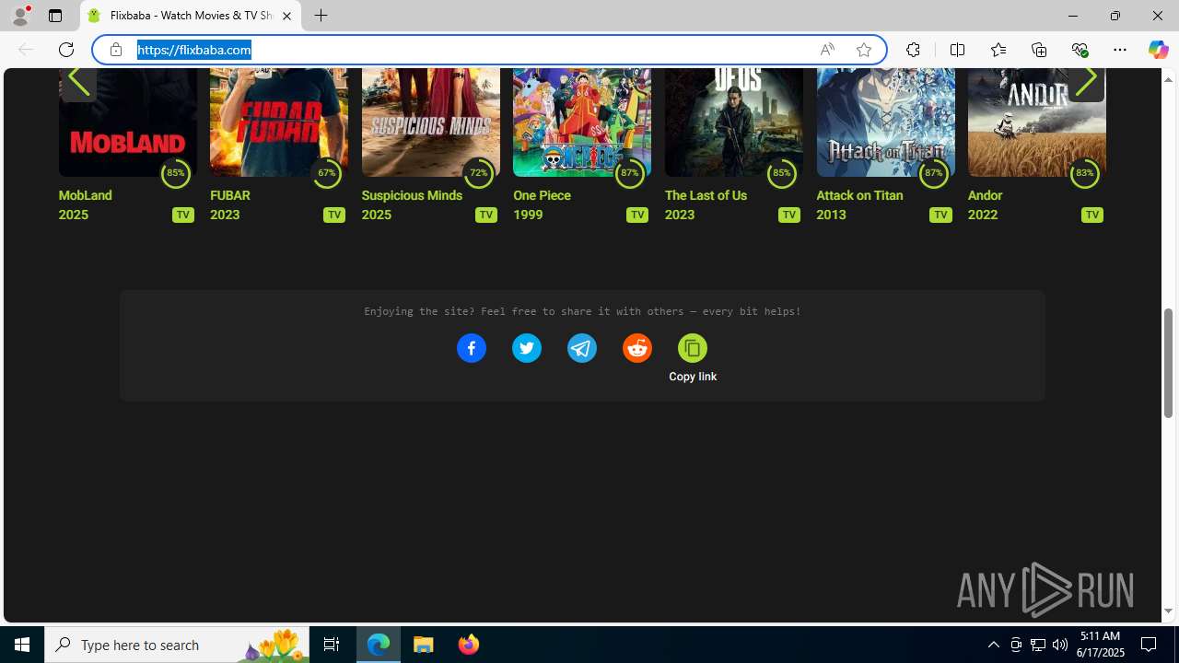Click the One Piece poster thumbnail
Image resolution: width=1179 pixels, height=663 pixels.
tap(581, 122)
